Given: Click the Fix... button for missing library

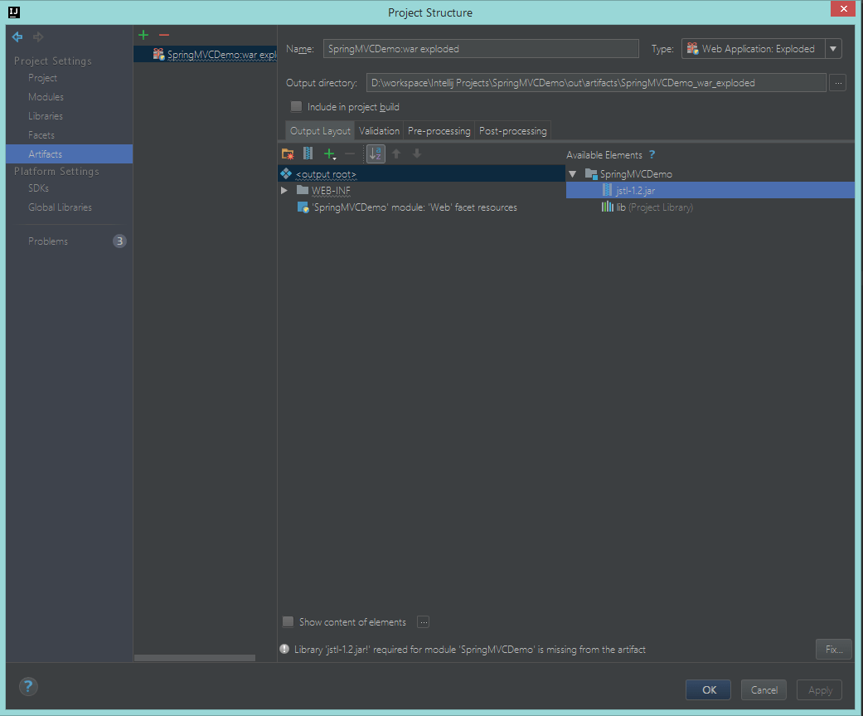Looking at the screenshot, I should click(x=834, y=650).
